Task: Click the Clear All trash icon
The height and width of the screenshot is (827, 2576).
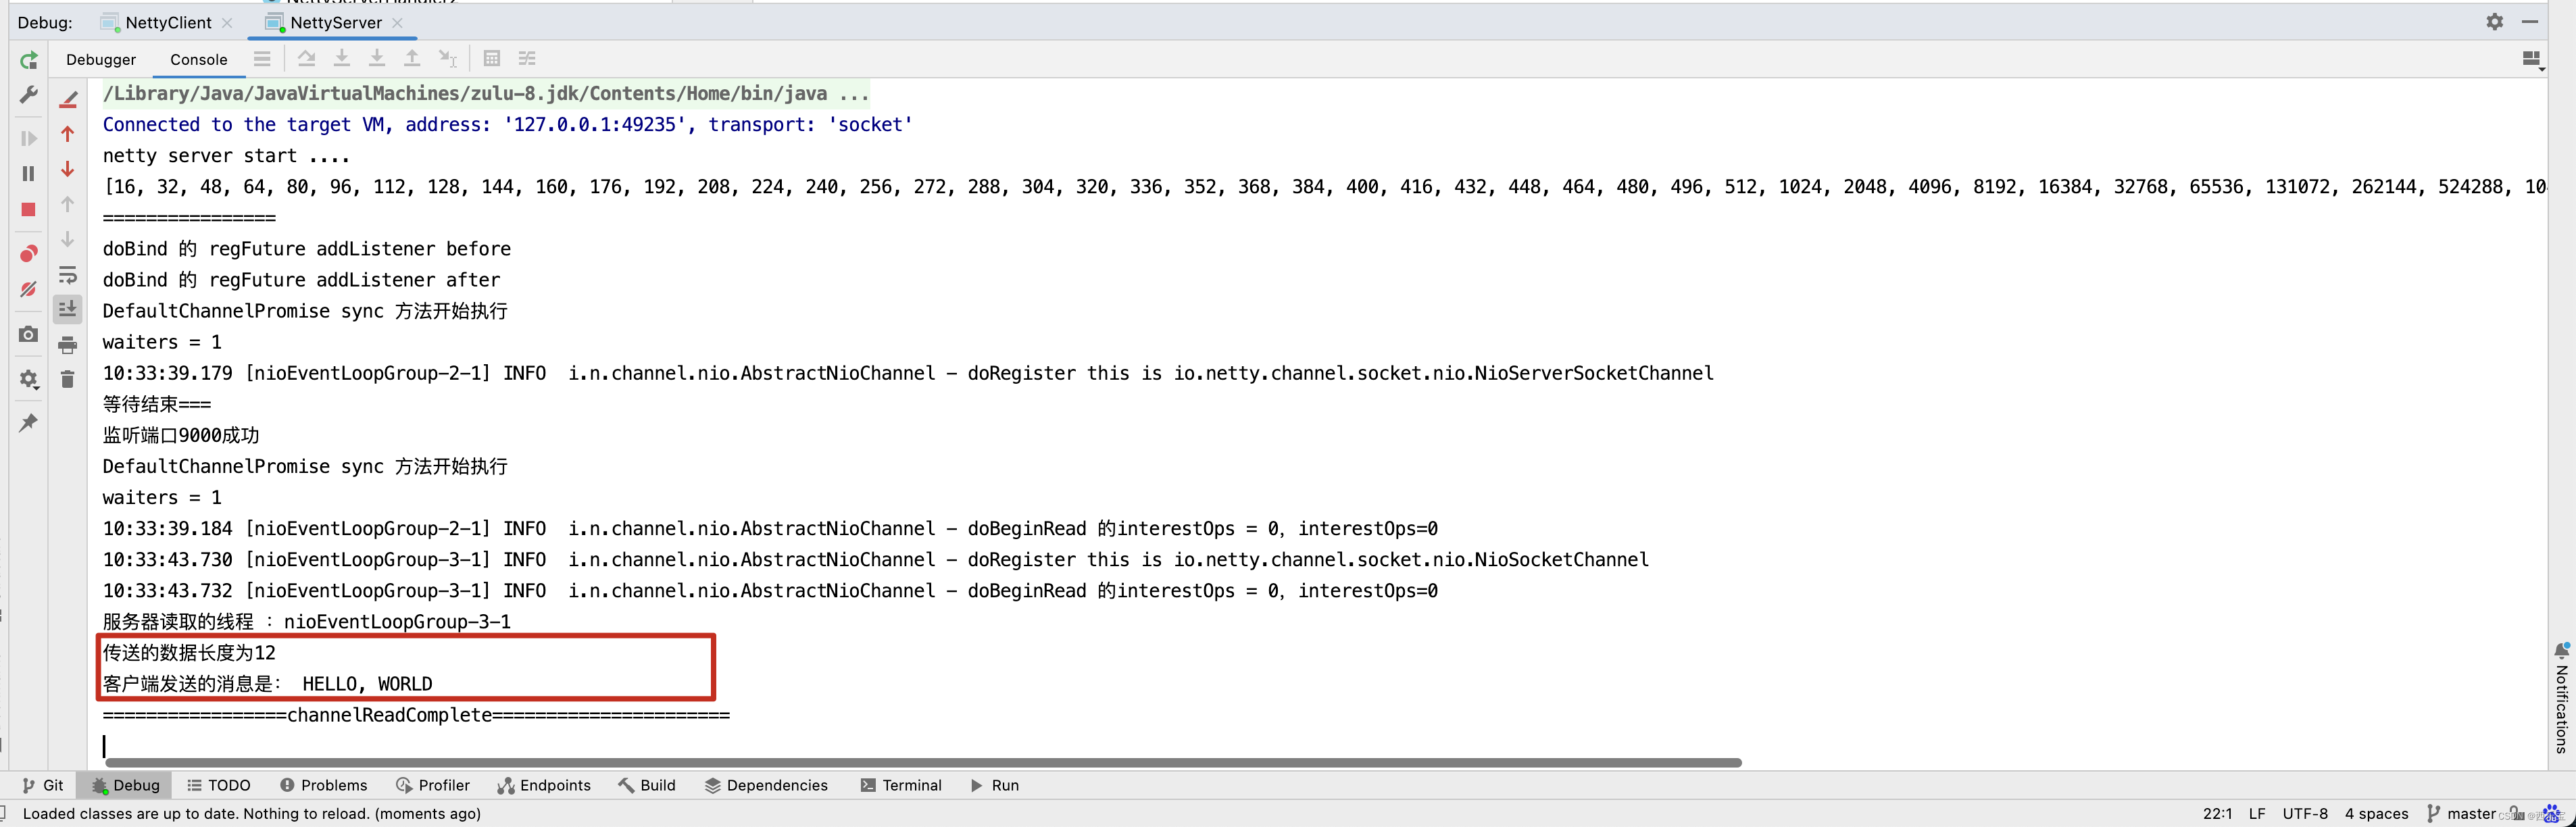Action: [x=67, y=379]
